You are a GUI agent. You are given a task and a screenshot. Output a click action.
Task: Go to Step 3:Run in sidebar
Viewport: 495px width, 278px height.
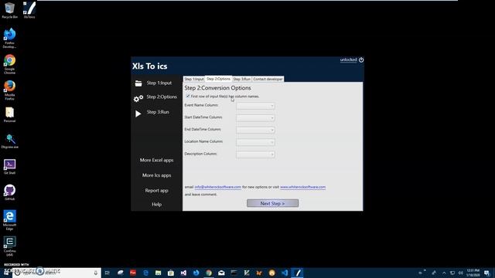coord(158,112)
